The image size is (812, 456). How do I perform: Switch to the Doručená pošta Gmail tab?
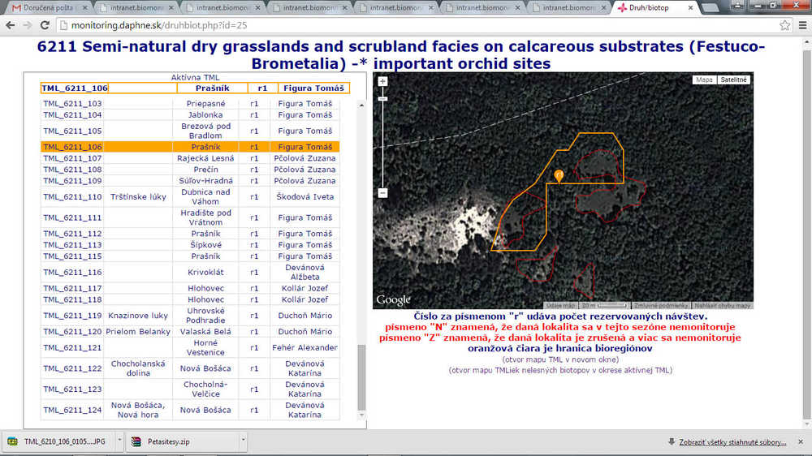click(x=48, y=8)
